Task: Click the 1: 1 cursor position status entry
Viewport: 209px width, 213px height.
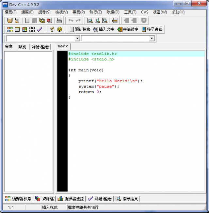Action: pyautogui.click(x=11, y=207)
